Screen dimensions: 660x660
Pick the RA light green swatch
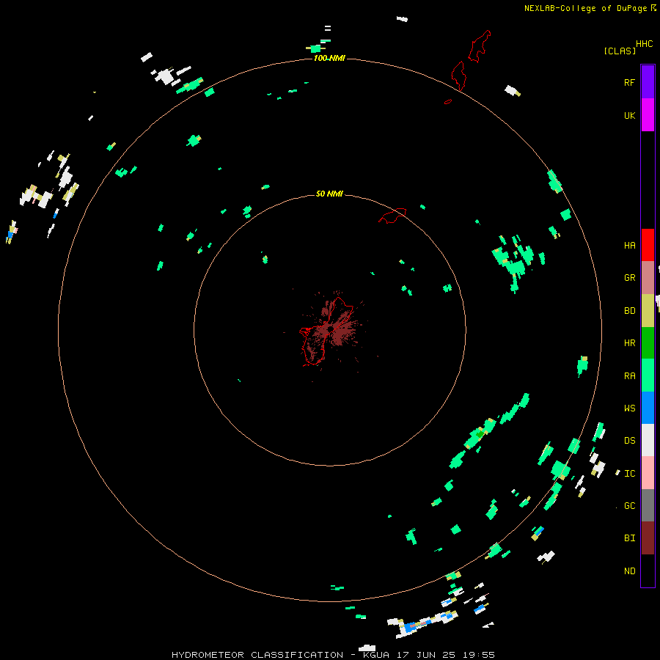coord(648,375)
